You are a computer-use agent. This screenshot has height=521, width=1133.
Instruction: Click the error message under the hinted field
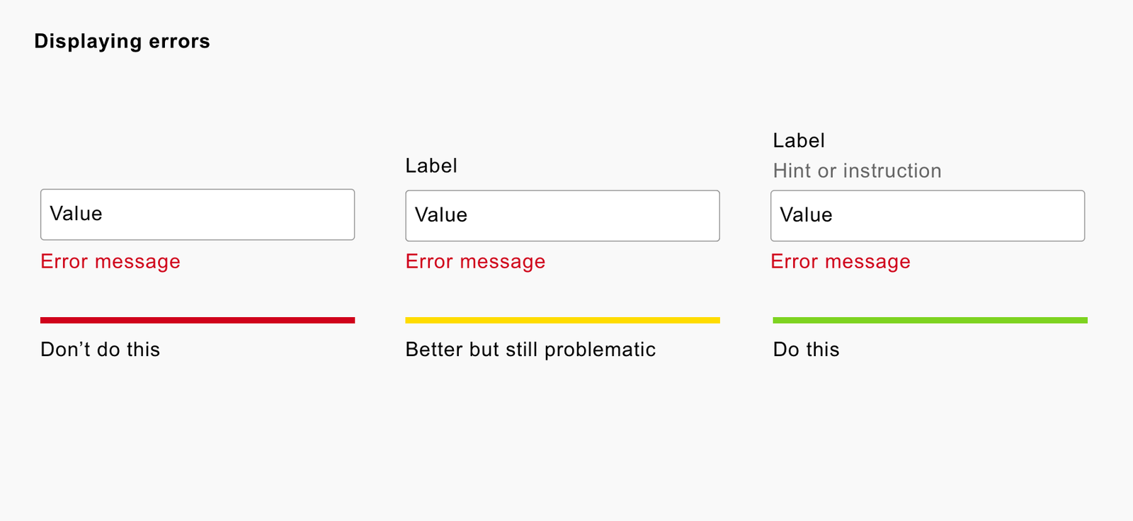(x=841, y=262)
